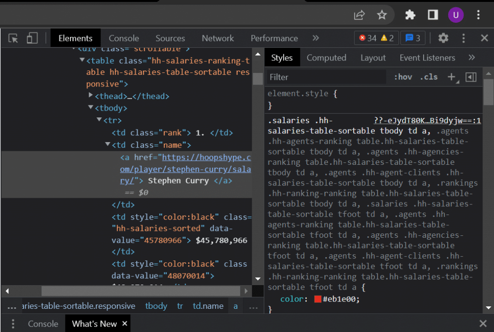Collapse the td.name element node
Image resolution: width=494 pixels, height=332 pixels.
[x=108, y=144]
